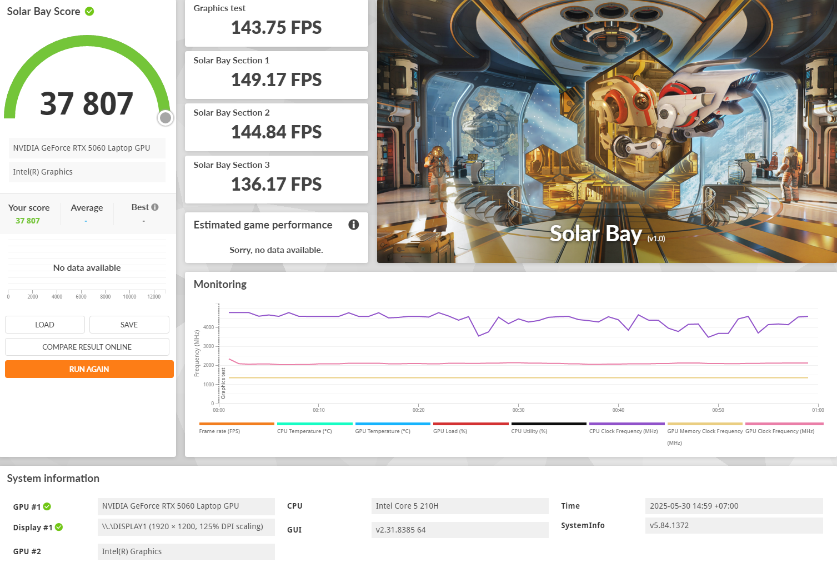Click the GUI version v2.31.8385 64
The image size is (837, 567).
pyautogui.click(x=460, y=530)
